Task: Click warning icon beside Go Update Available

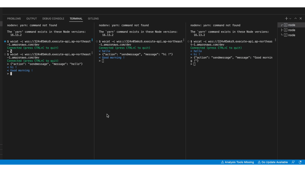Action: pyautogui.click(x=259, y=162)
